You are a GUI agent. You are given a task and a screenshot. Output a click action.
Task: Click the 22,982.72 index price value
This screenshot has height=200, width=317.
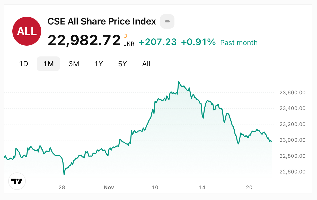[84, 40]
